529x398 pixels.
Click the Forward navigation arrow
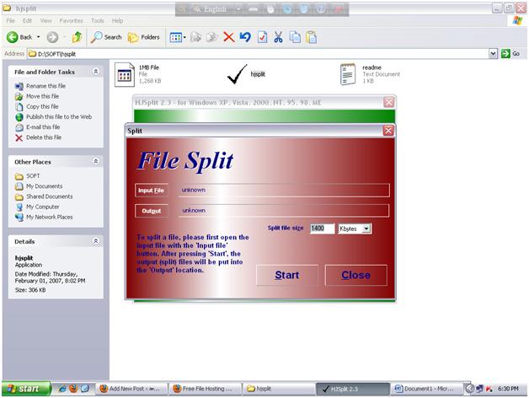pos(52,37)
